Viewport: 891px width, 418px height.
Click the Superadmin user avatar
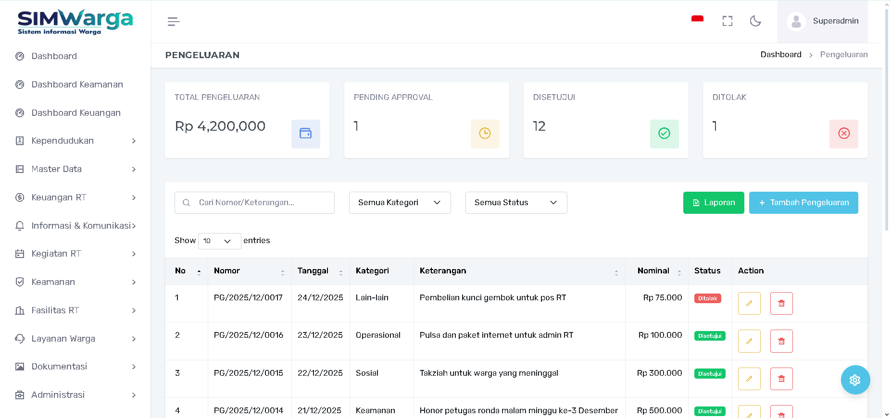796,22
